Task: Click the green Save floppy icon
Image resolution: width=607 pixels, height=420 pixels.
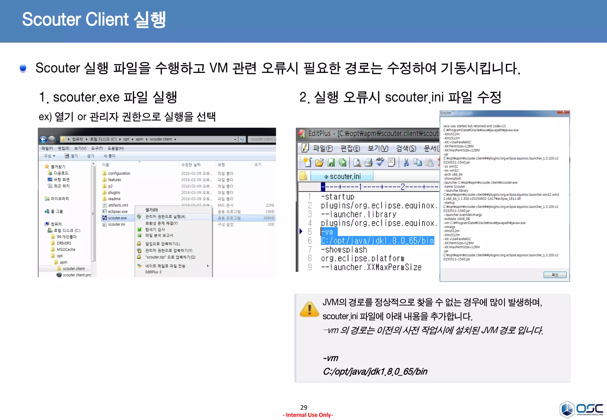Action: click(331, 162)
